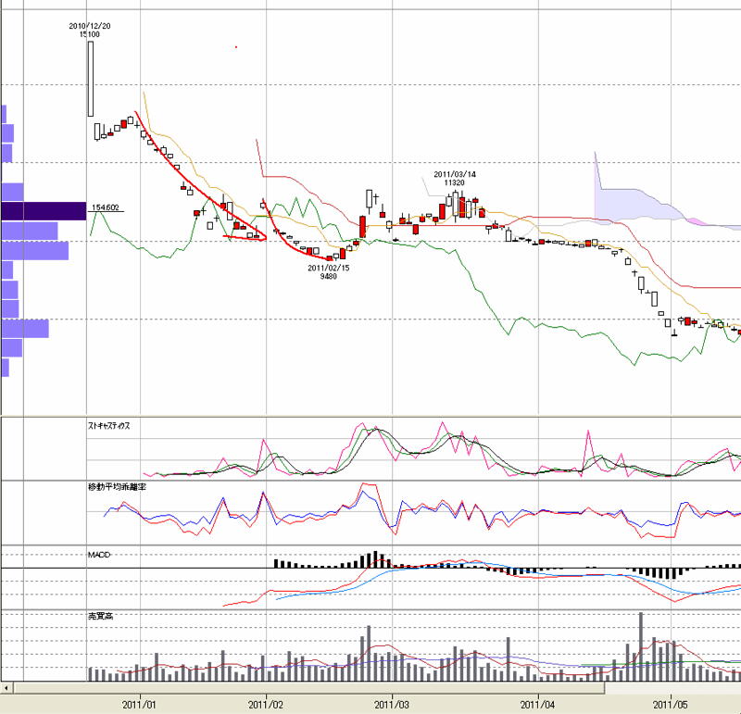Viewport: 741px width, 714px height.
Task: Click the 2010/12/20 high price label
Action: 89,31
